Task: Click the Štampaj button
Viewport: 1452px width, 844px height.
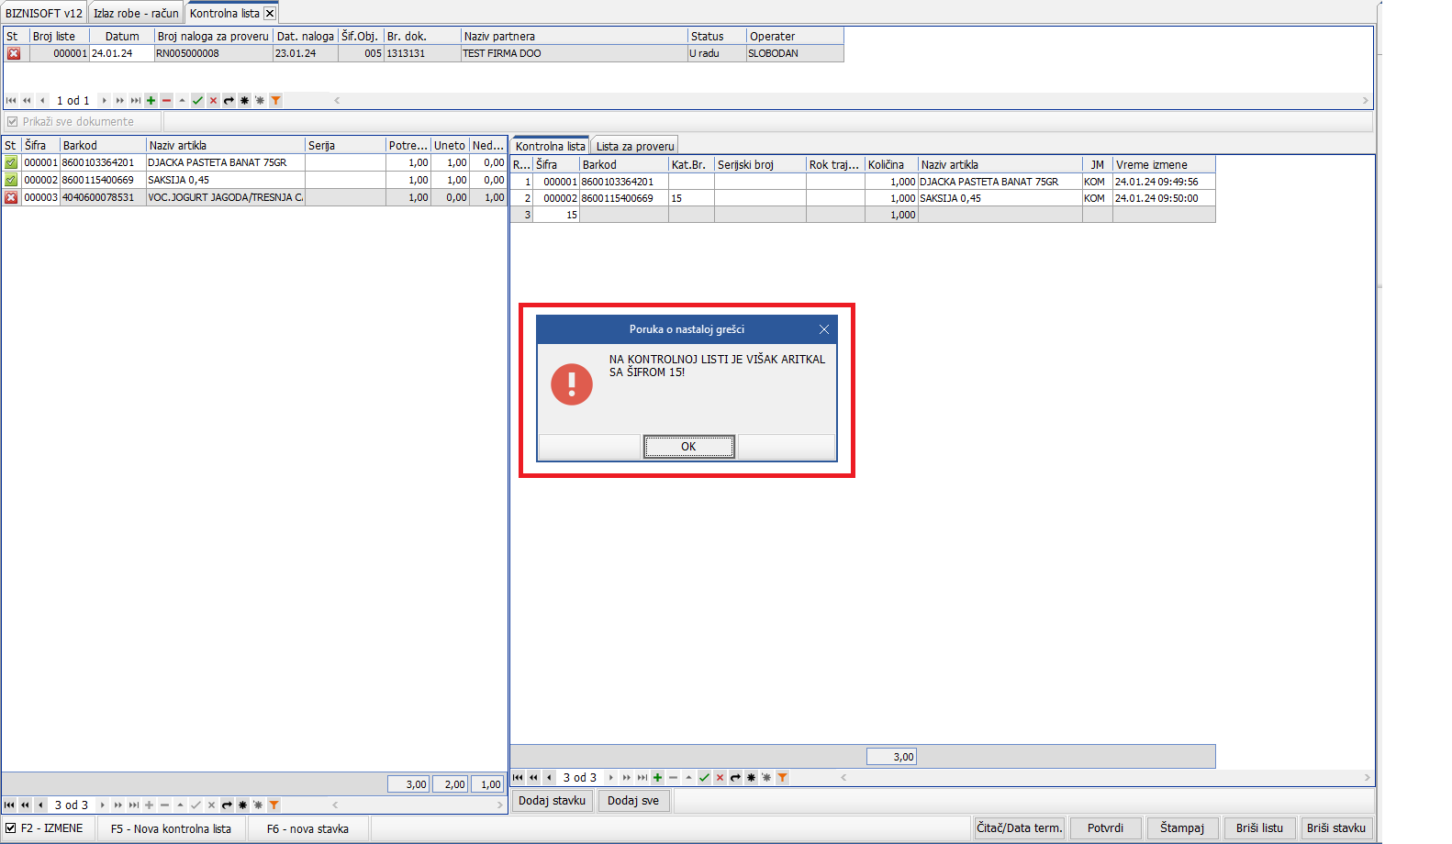Action: (x=1181, y=828)
